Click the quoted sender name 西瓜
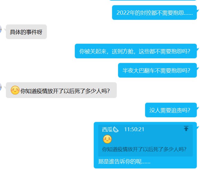The image size is (200, 170). [107, 129]
